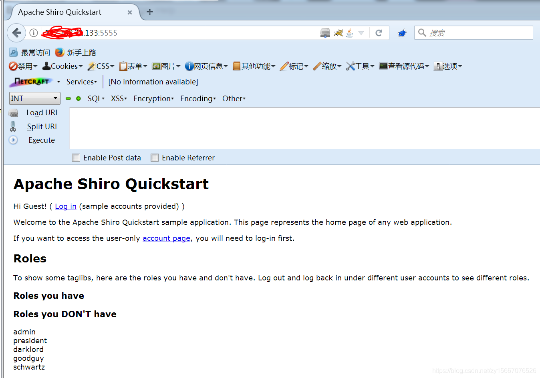The width and height of the screenshot is (540, 378).
Task: Click the schwartz role text
Action: 29,367
